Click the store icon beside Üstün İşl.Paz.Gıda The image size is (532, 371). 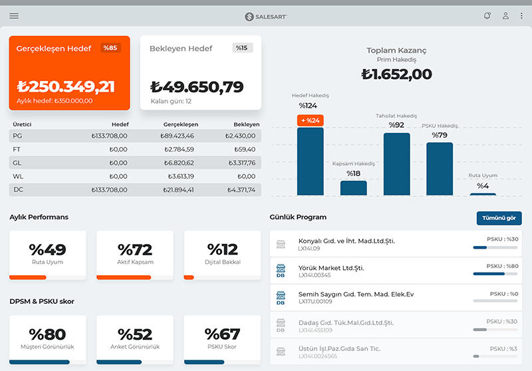281,352
